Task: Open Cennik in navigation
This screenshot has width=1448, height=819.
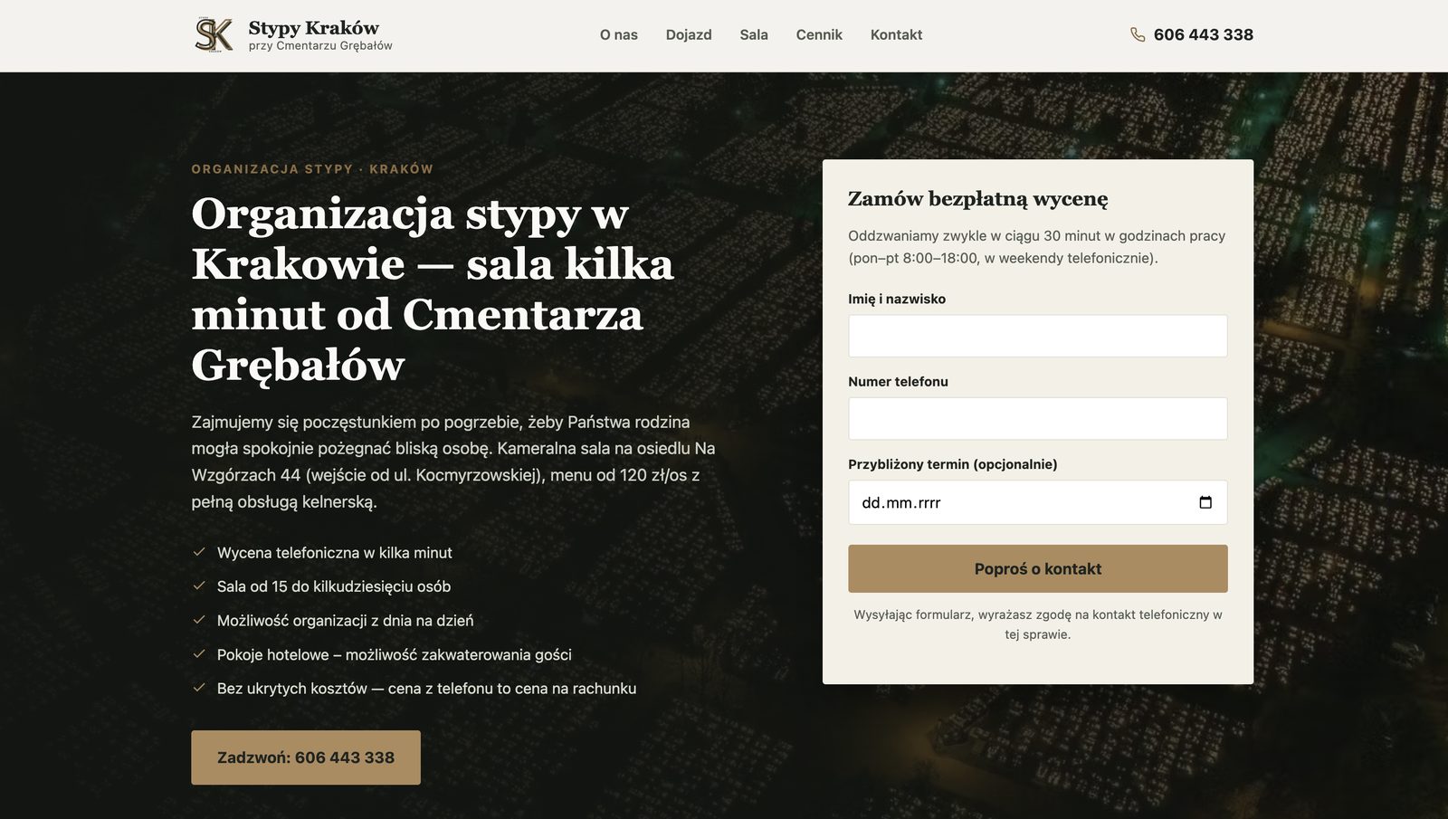Action: tap(819, 34)
